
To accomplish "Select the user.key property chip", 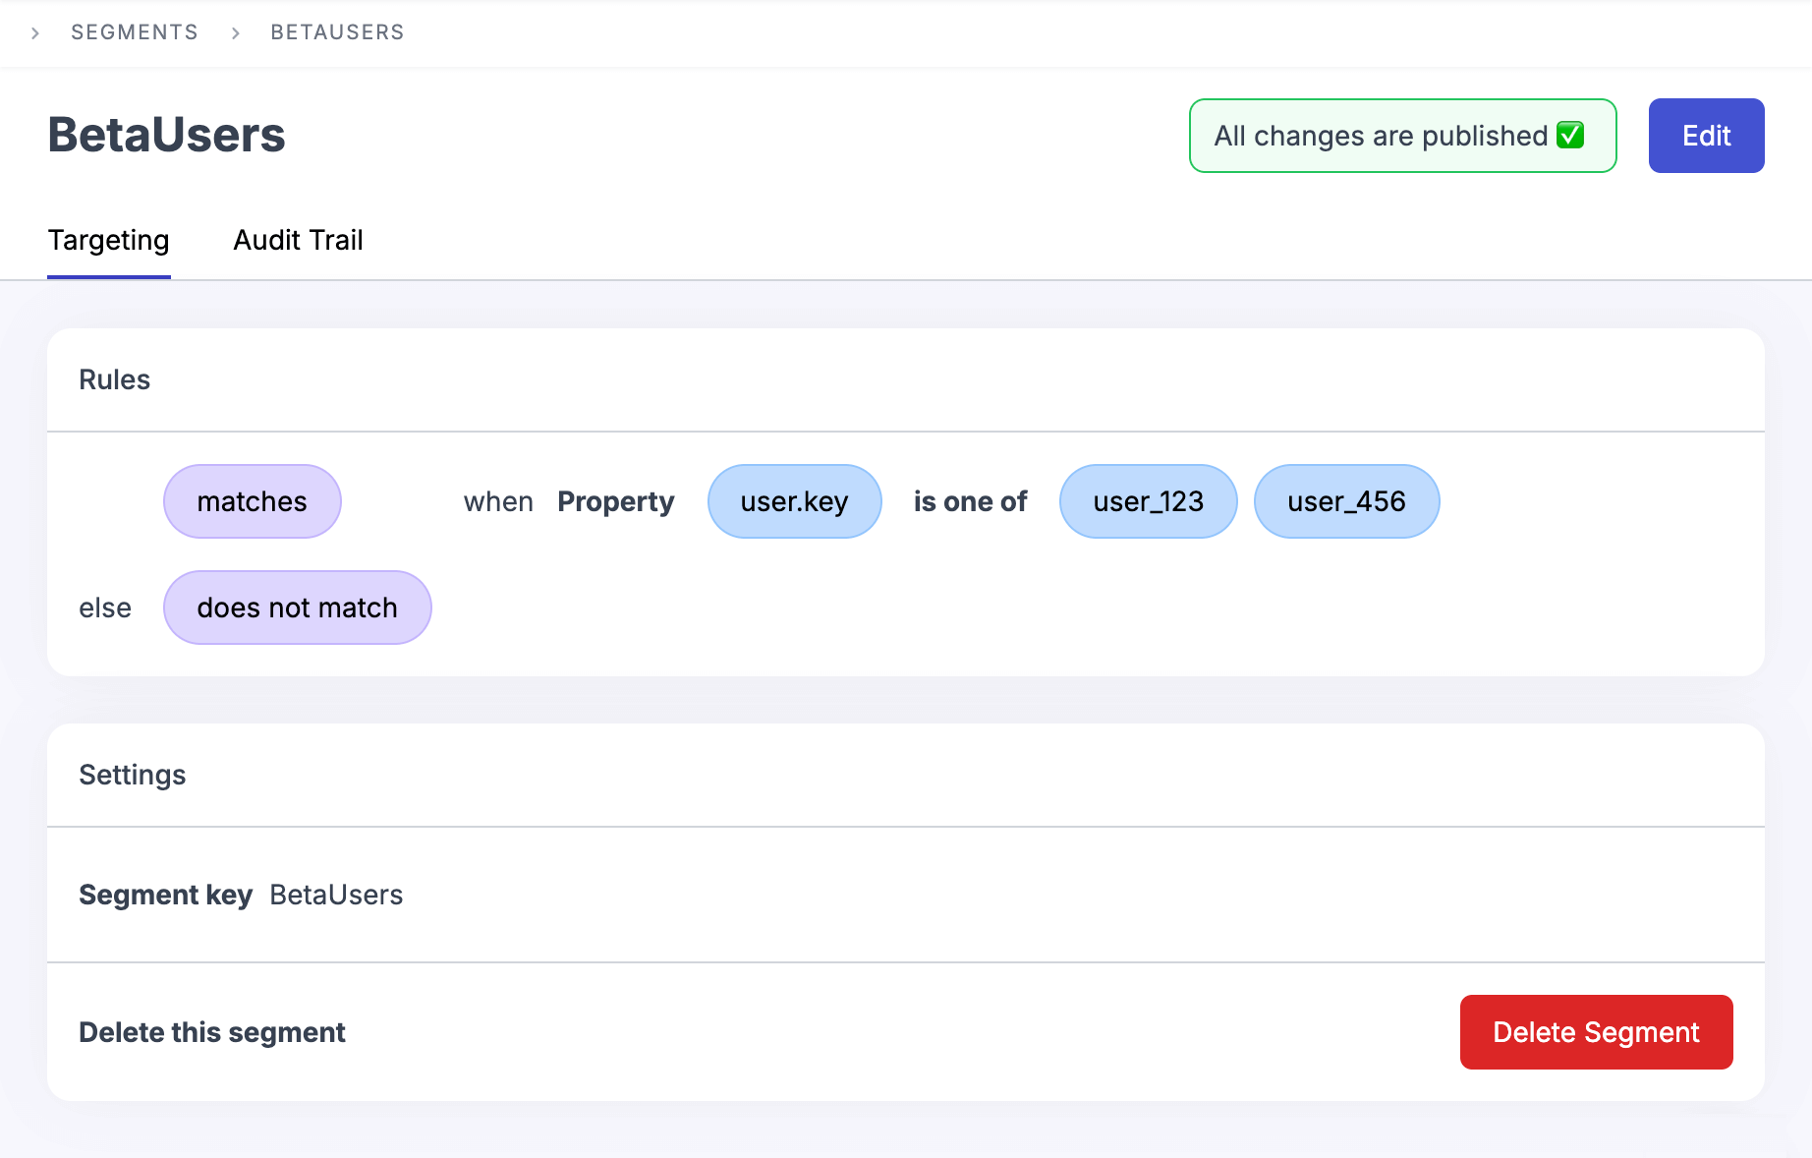I will tap(794, 501).
